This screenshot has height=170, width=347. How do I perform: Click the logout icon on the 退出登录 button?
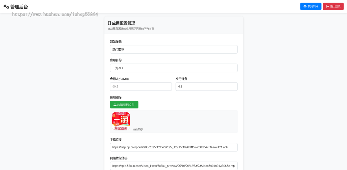click(x=327, y=6)
